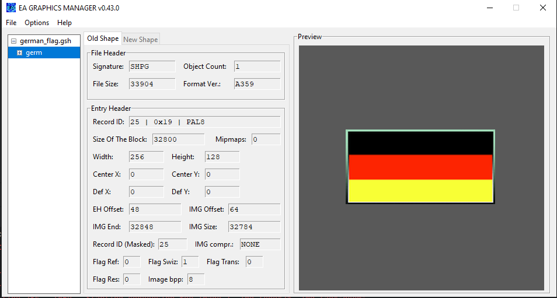Click the Image bpp field showing 8
Image resolution: width=557 pixels, height=298 pixels.
tap(196, 279)
